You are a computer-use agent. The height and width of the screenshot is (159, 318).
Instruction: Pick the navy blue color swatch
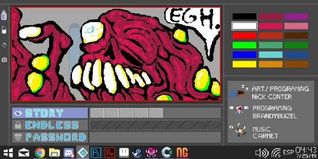click(x=296, y=55)
